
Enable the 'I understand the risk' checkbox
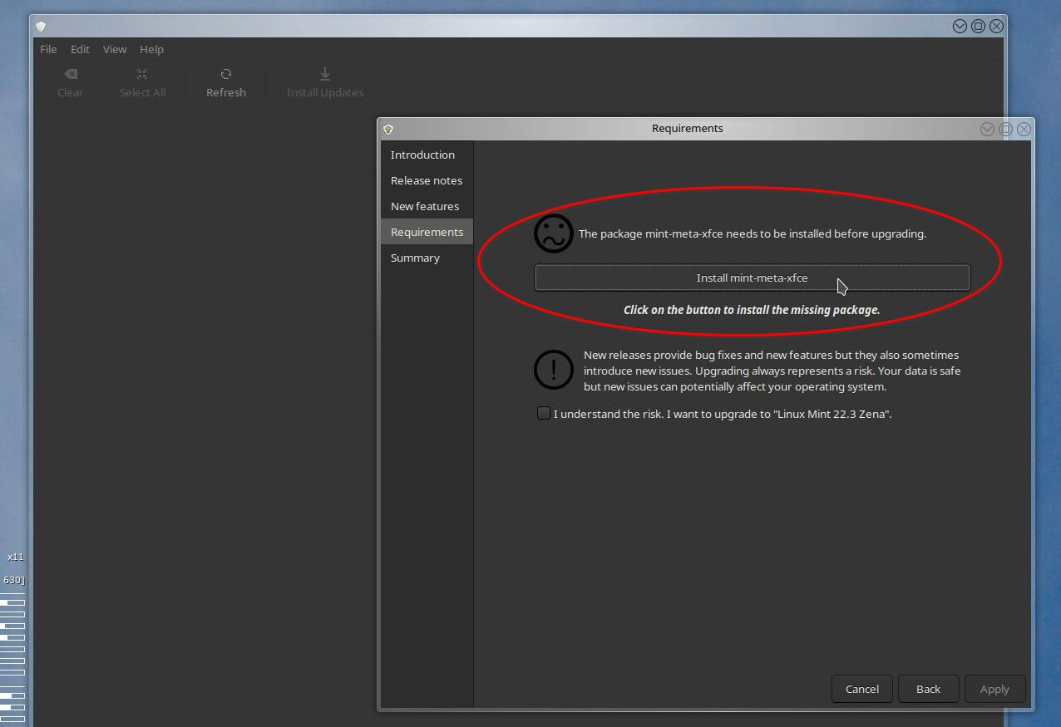tap(544, 413)
